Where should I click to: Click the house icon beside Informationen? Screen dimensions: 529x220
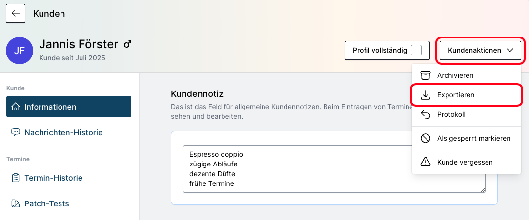tap(16, 107)
